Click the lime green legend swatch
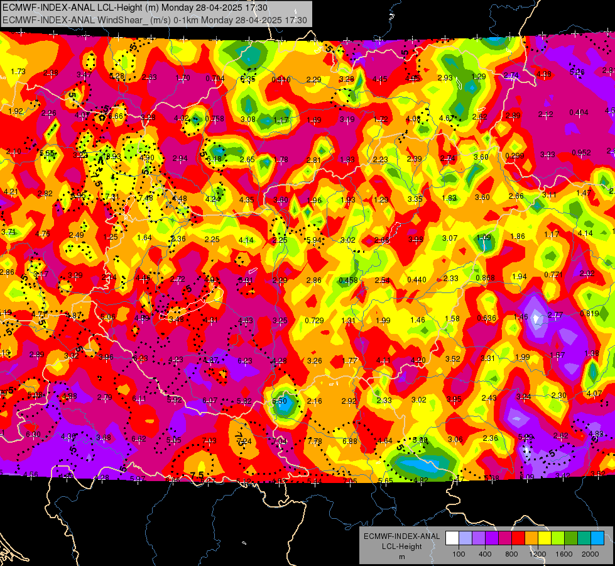This screenshot has width=615, height=566. pyautogui.click(x=558, y=538)
